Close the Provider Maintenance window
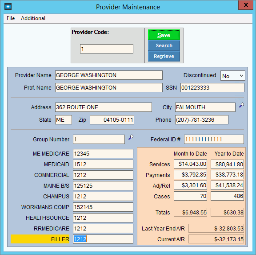The width and height of the screenshot is (256, 255). pyautogui.click(x=246, y=5)
